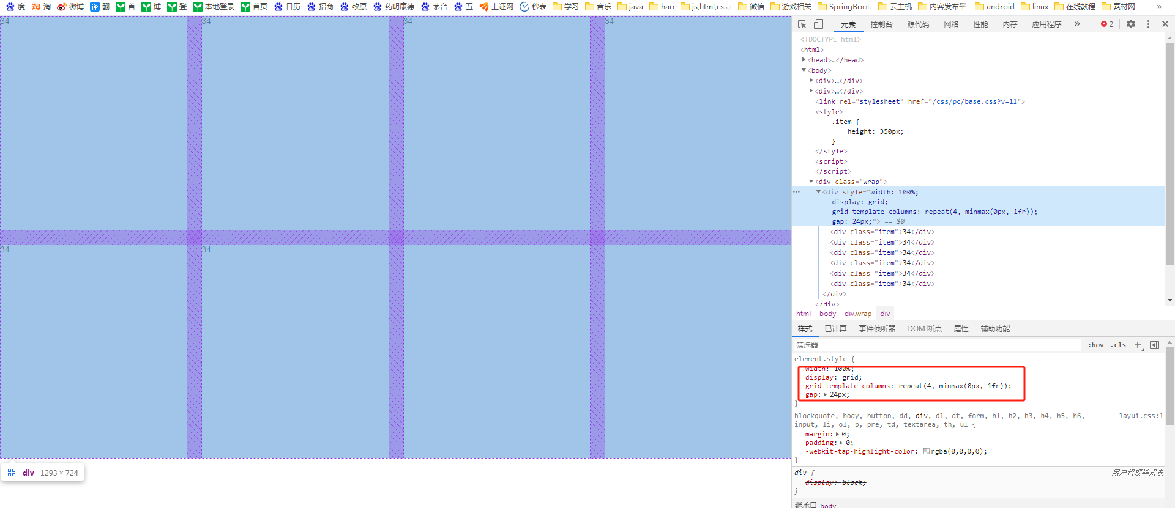
Task: Toggle the device toolbar icon
Action: [818, 24]
